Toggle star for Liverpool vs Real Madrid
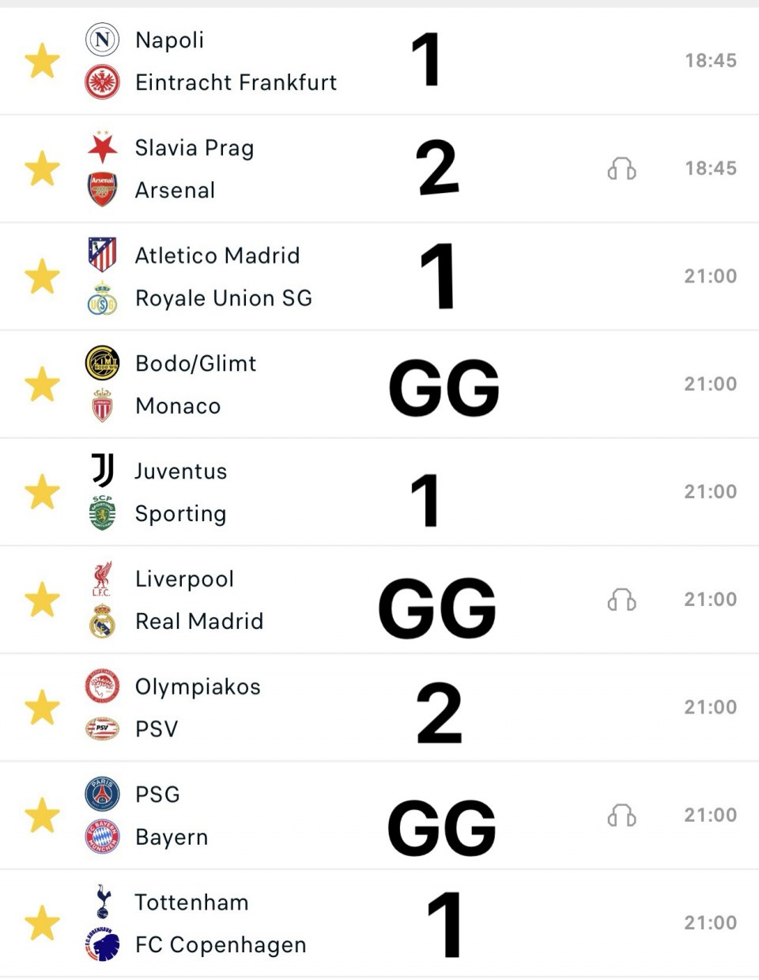 [x=42, y=600]
